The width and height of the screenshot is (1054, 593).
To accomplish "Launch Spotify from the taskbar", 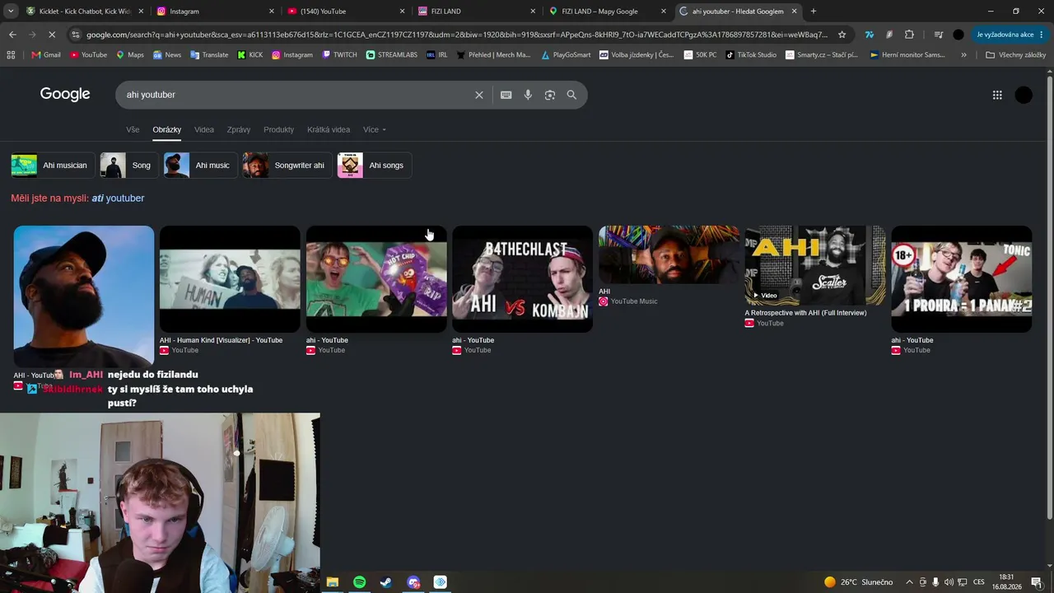I will [x=359, y=582].
